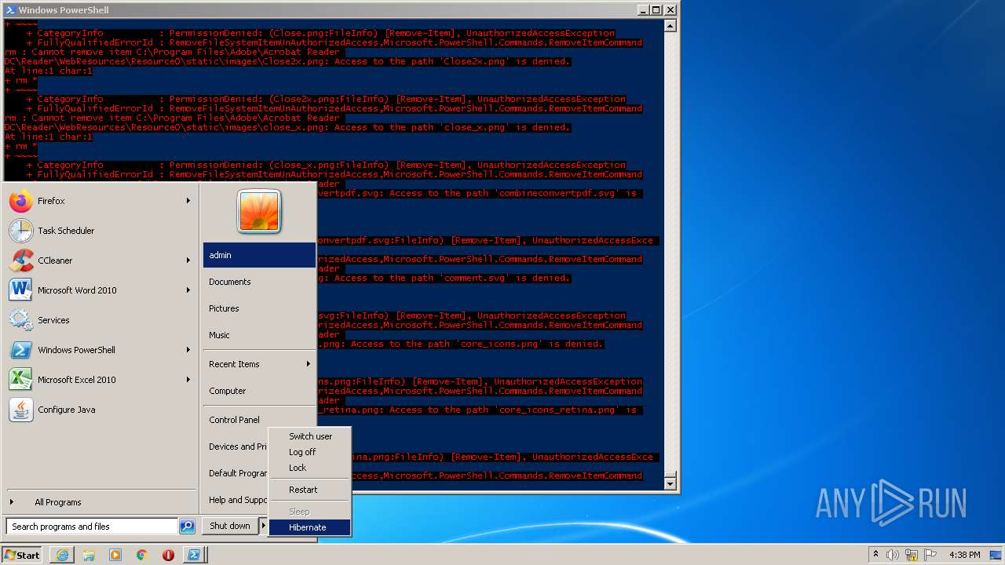Expand Microsoft Word 2010 jump list arrow
The image size is (1005, 565).
188,290
